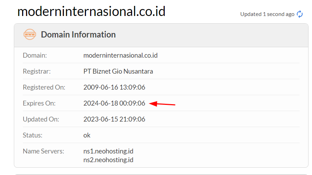Click the Domain Information panel title
This screenshot has width=312, height=175.
78,34
